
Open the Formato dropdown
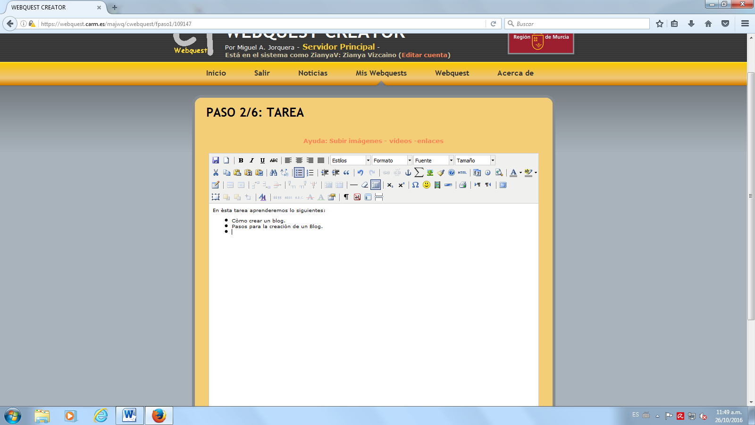point(392,160)
